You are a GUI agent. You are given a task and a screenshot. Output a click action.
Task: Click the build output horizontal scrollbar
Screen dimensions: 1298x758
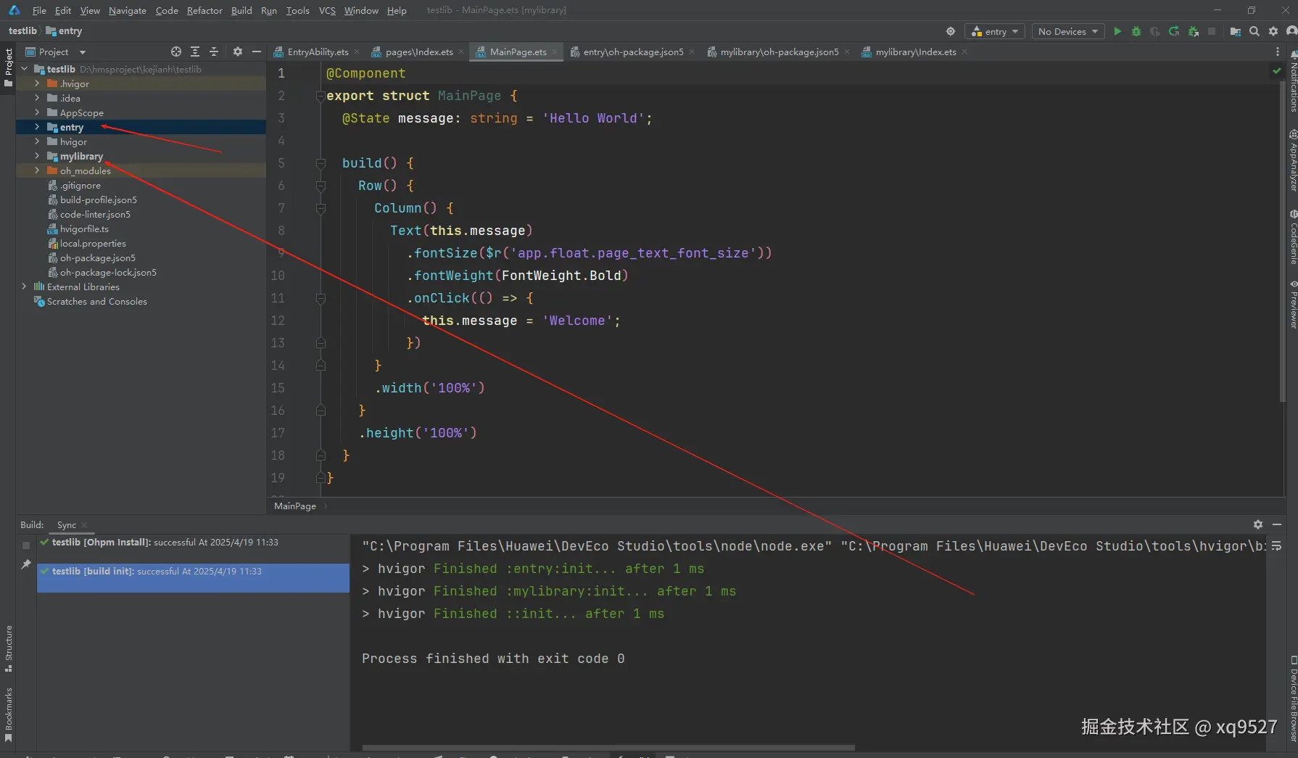click(x=608, y=747)
